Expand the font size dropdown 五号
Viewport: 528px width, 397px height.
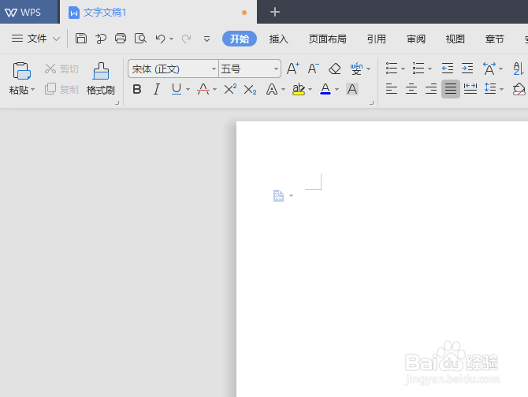[x=276, y=69]
